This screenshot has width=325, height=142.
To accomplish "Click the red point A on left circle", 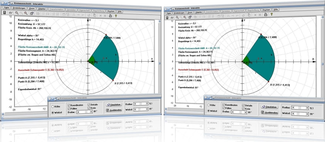I will [x=106, y=34].
